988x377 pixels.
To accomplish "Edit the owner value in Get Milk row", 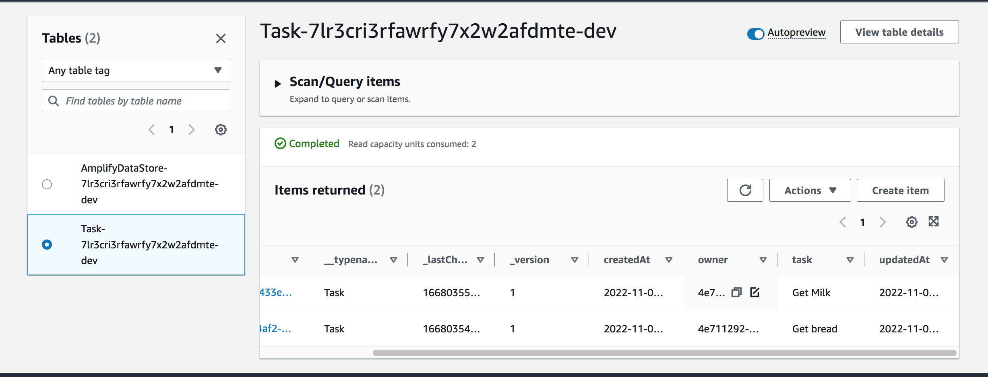I will (x=755, y=292).
